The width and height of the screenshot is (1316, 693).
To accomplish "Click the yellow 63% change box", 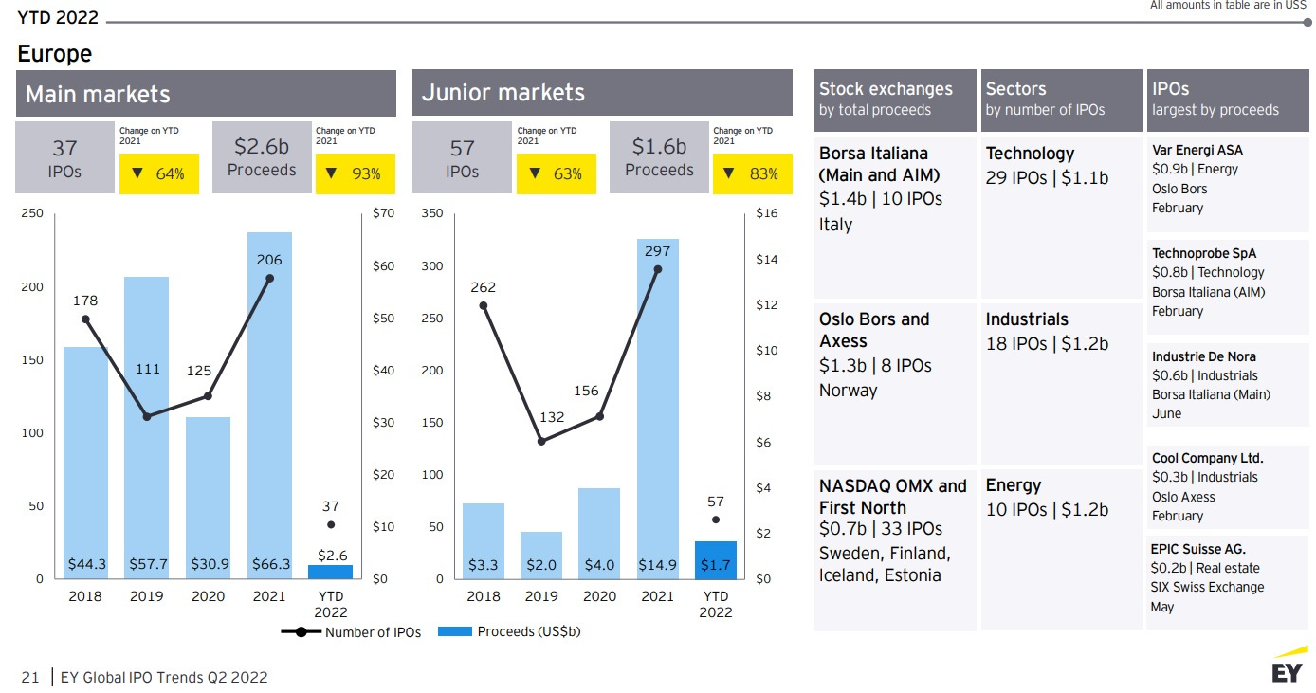I will point(557,173).
